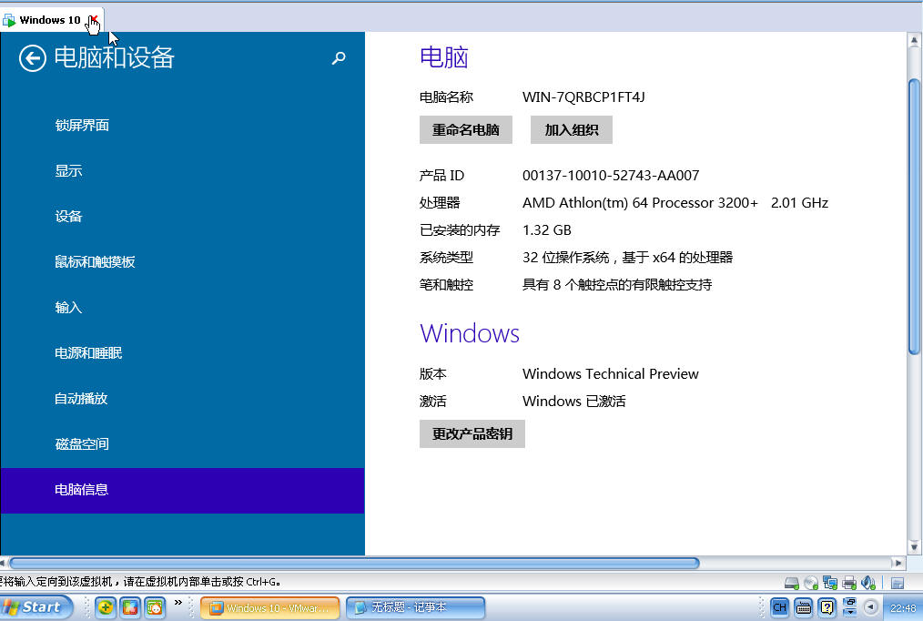Go back using the circled arrow icon
The width and height of the screenshot is (923, 621).
tap(33, 58)
